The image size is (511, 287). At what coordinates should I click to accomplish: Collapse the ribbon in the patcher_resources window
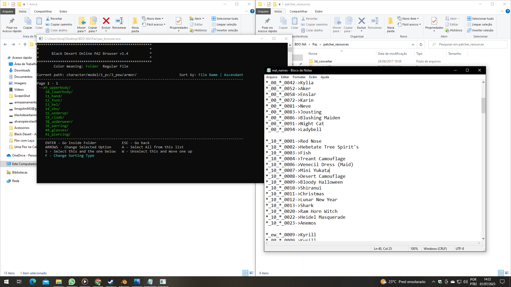tap(502, 11)
